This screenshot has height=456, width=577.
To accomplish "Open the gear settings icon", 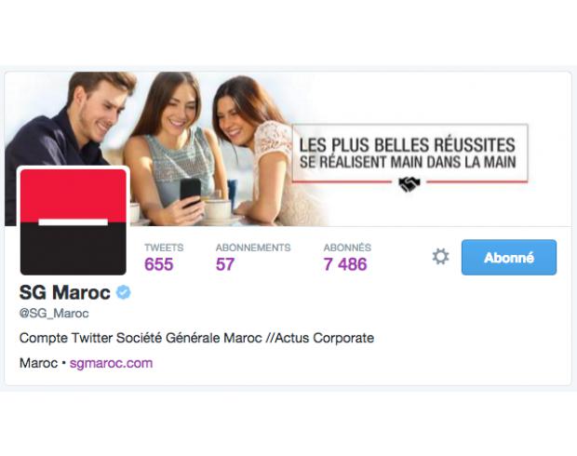I will coord(440,257).
